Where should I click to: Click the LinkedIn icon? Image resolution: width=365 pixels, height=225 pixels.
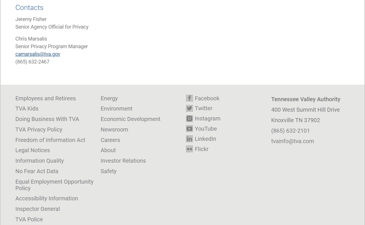tap(189, 139)
